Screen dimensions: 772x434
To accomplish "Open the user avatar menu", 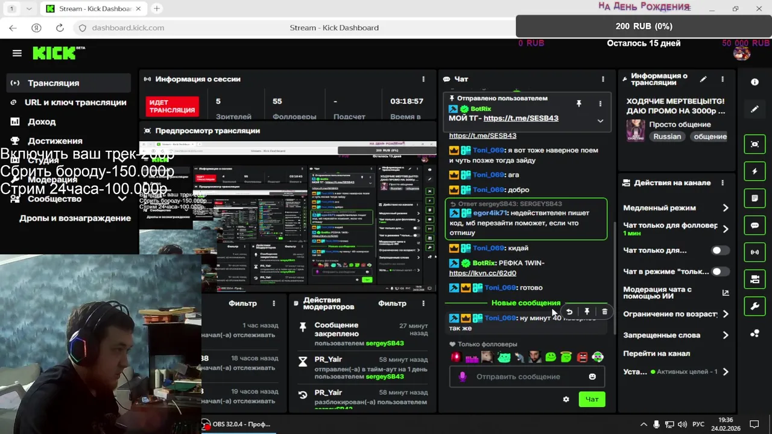I will coord(742,53).
